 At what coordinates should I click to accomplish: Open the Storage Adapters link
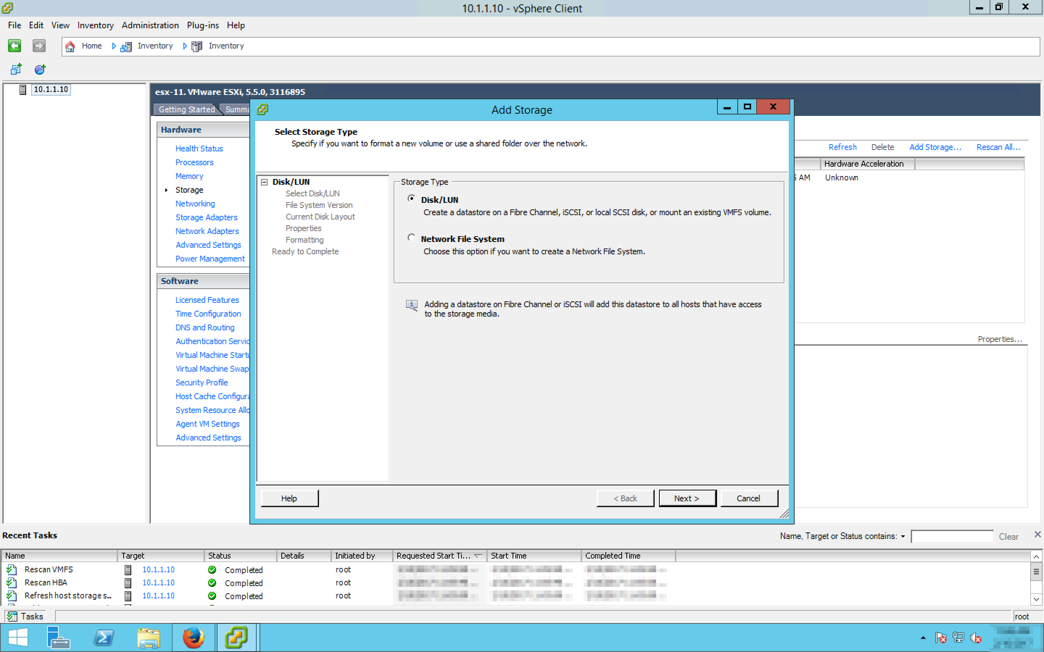[x=206, y=217]
